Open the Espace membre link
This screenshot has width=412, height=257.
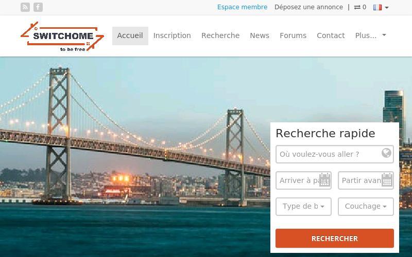point(242,7)
